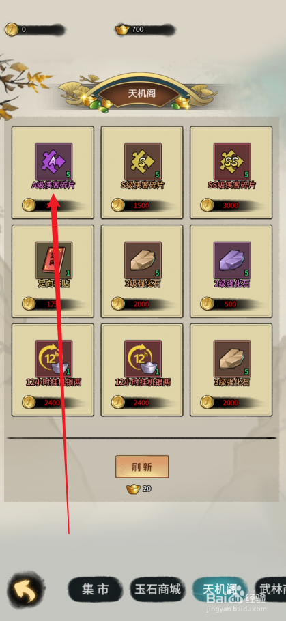The width and height of the screenshot is (286, 621).
Task: Select the first 12小时挂机银两 icon
Action: pos(54,358)
